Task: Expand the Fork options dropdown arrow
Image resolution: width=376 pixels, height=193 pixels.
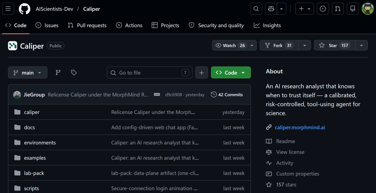Action: coord(305,45)
